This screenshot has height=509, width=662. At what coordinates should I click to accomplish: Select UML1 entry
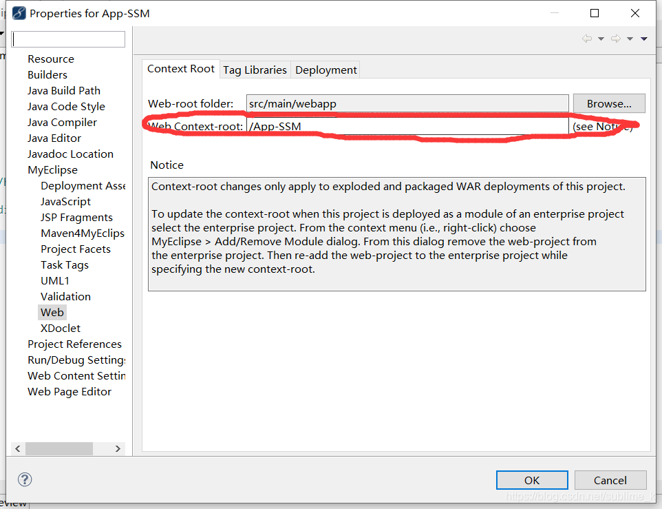(x=54, y=280)
